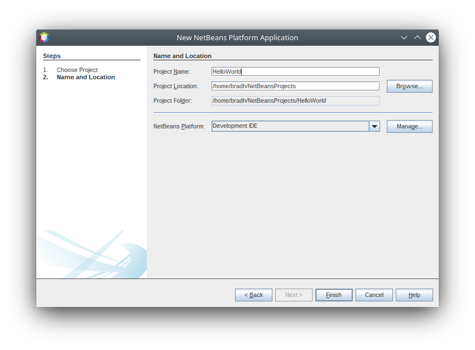Maximize the wizard dialog window
Viewport: 475px width, 350px height.
[x=418, y=37]
